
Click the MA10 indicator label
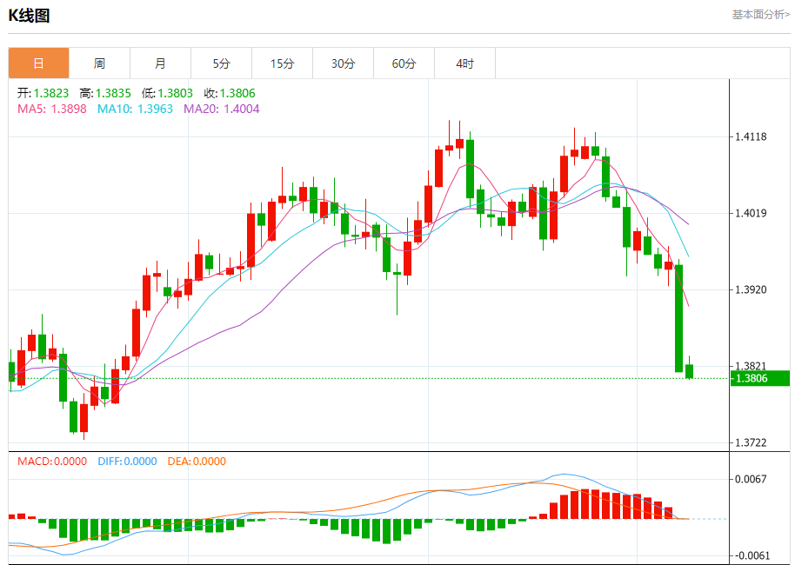[135, 109]
